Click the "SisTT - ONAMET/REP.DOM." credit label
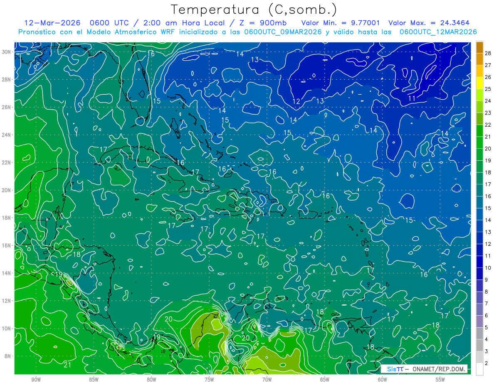This screenshot has width=499, height=385. [425, 369]
